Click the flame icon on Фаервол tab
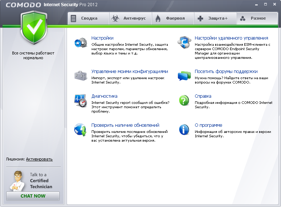Viewport: 281px width, 207px height. tap(158, 18)
